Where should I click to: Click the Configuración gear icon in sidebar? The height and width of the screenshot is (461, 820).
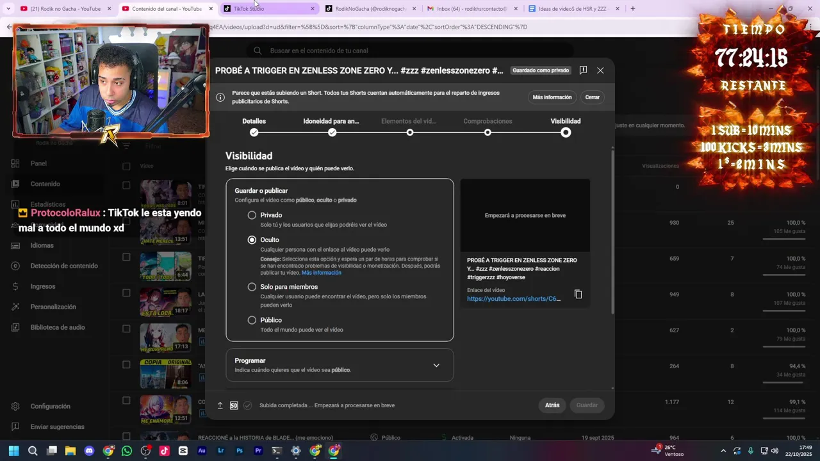pyautogui.click(x=15, y=406)
